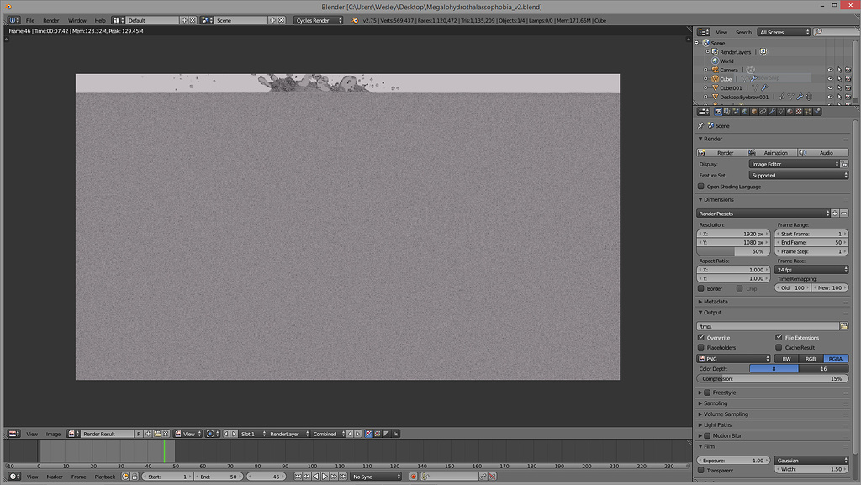Image resolution: width=861 pixels, height=485 pixels.
Task: Open the Object Data tab (triangle icon)
Action: click(x=781, y=112)
